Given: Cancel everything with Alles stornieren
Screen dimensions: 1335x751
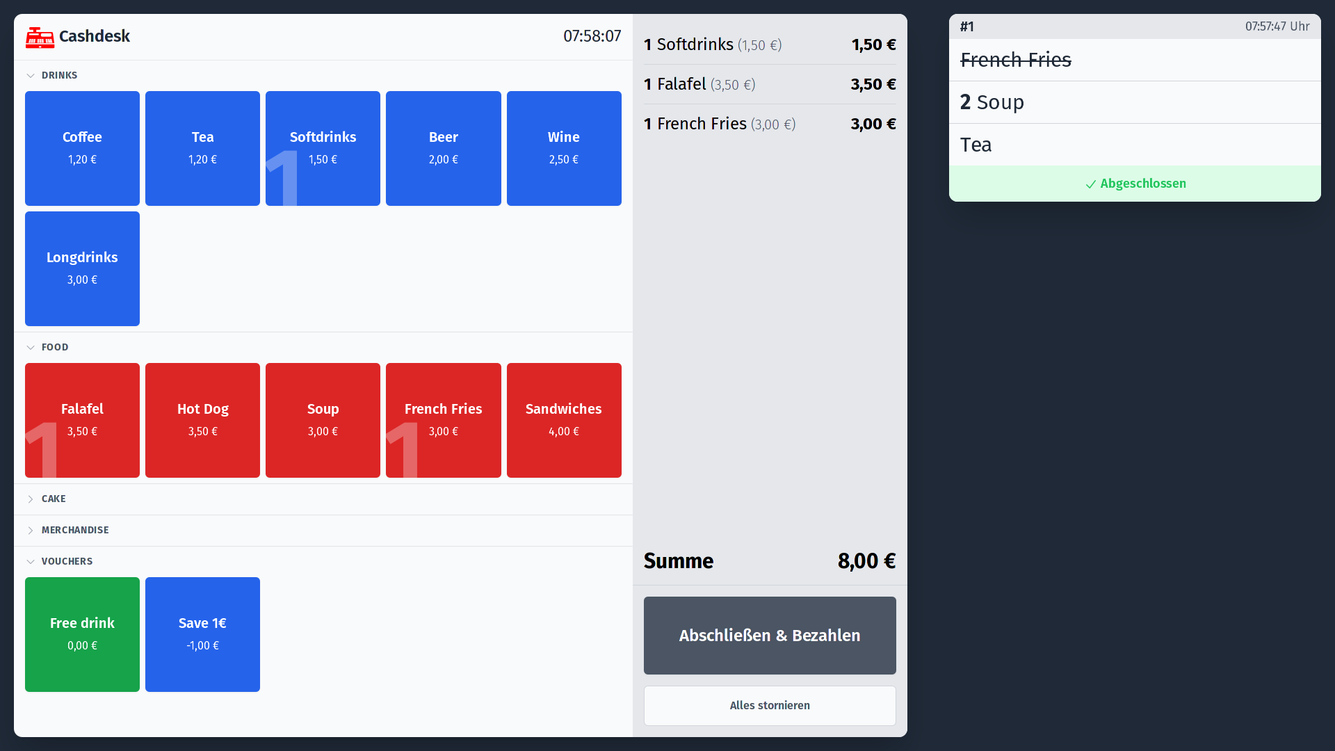Looking at the screenshot, I should [x=770, y=706].
